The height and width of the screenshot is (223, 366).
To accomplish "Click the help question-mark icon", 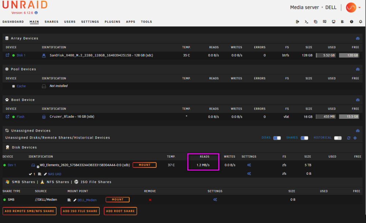I will click(x=351, y=22).
